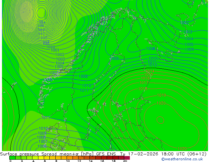Click the 984 isobar label
Image resolution: width=210 pixels, height=162 pixels.
42,22
